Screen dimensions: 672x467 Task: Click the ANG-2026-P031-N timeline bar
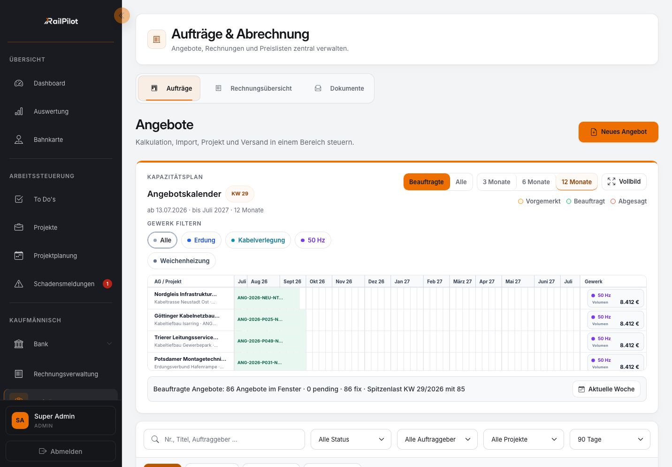click(x=270, y=362)
